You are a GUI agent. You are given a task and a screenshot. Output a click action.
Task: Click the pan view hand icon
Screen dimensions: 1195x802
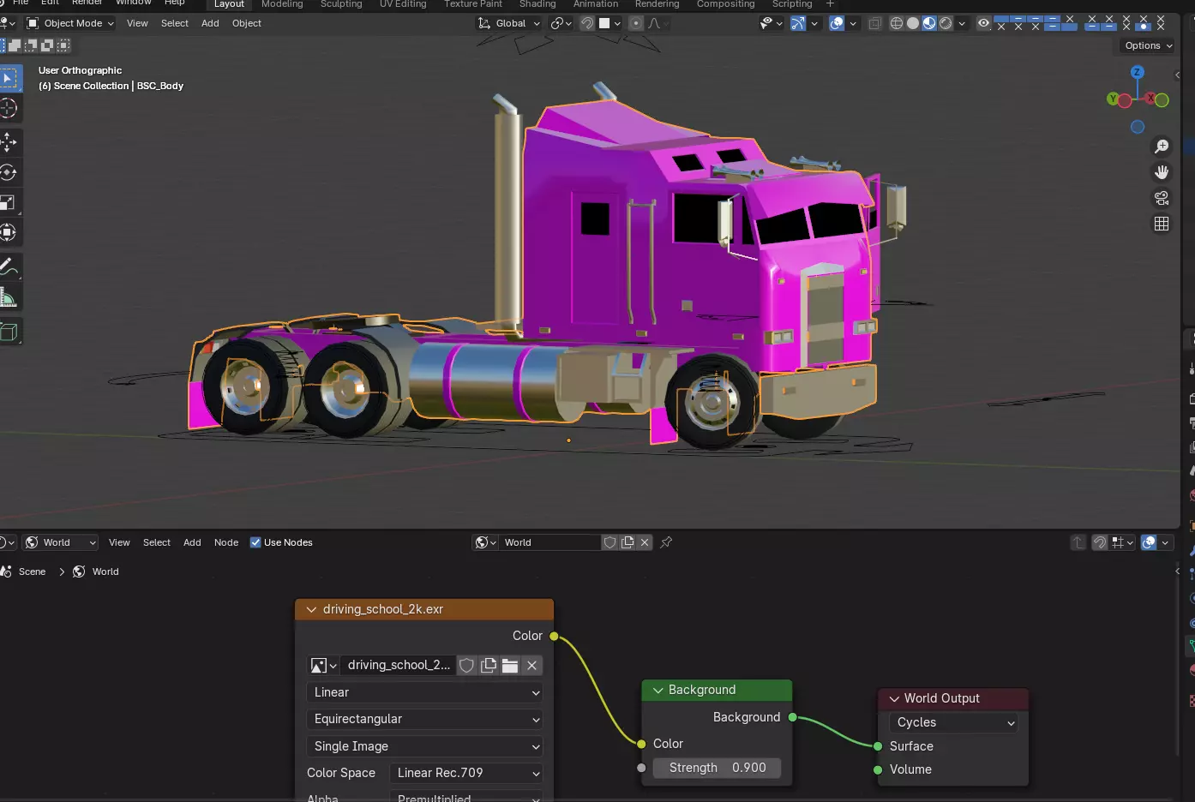(1162, 172)
